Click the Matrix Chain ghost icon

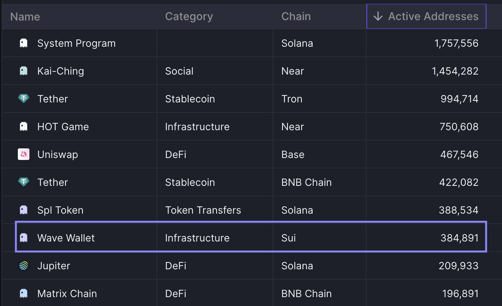click(x=24, y=294)
